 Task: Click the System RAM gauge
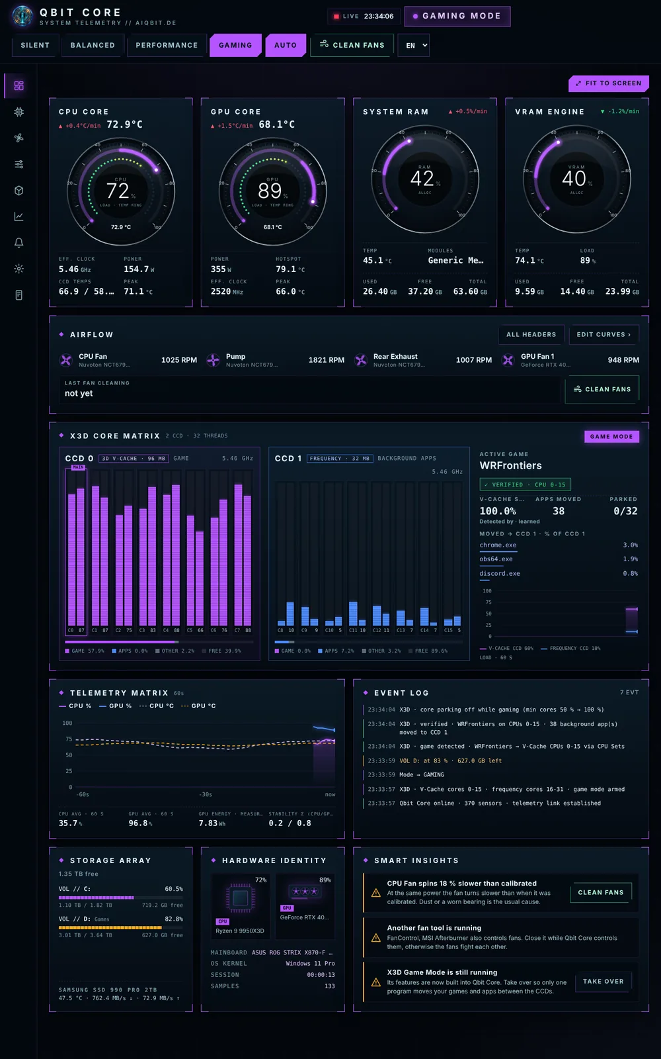coord(425,179)
